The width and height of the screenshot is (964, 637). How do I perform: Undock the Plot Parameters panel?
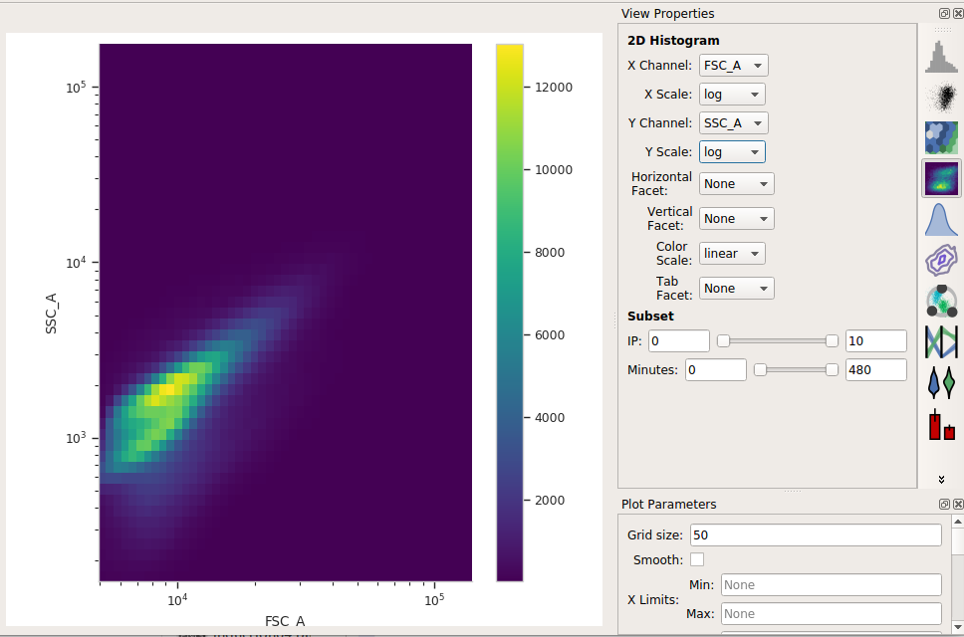pyautogui.click(x=944, y=504)
